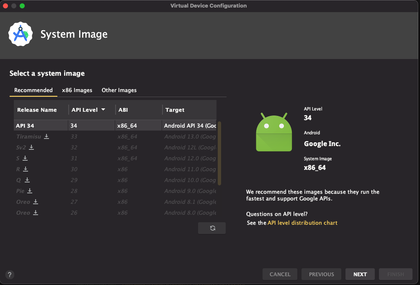
Task: Click the API level 28 cell
Action: (74, 191)
